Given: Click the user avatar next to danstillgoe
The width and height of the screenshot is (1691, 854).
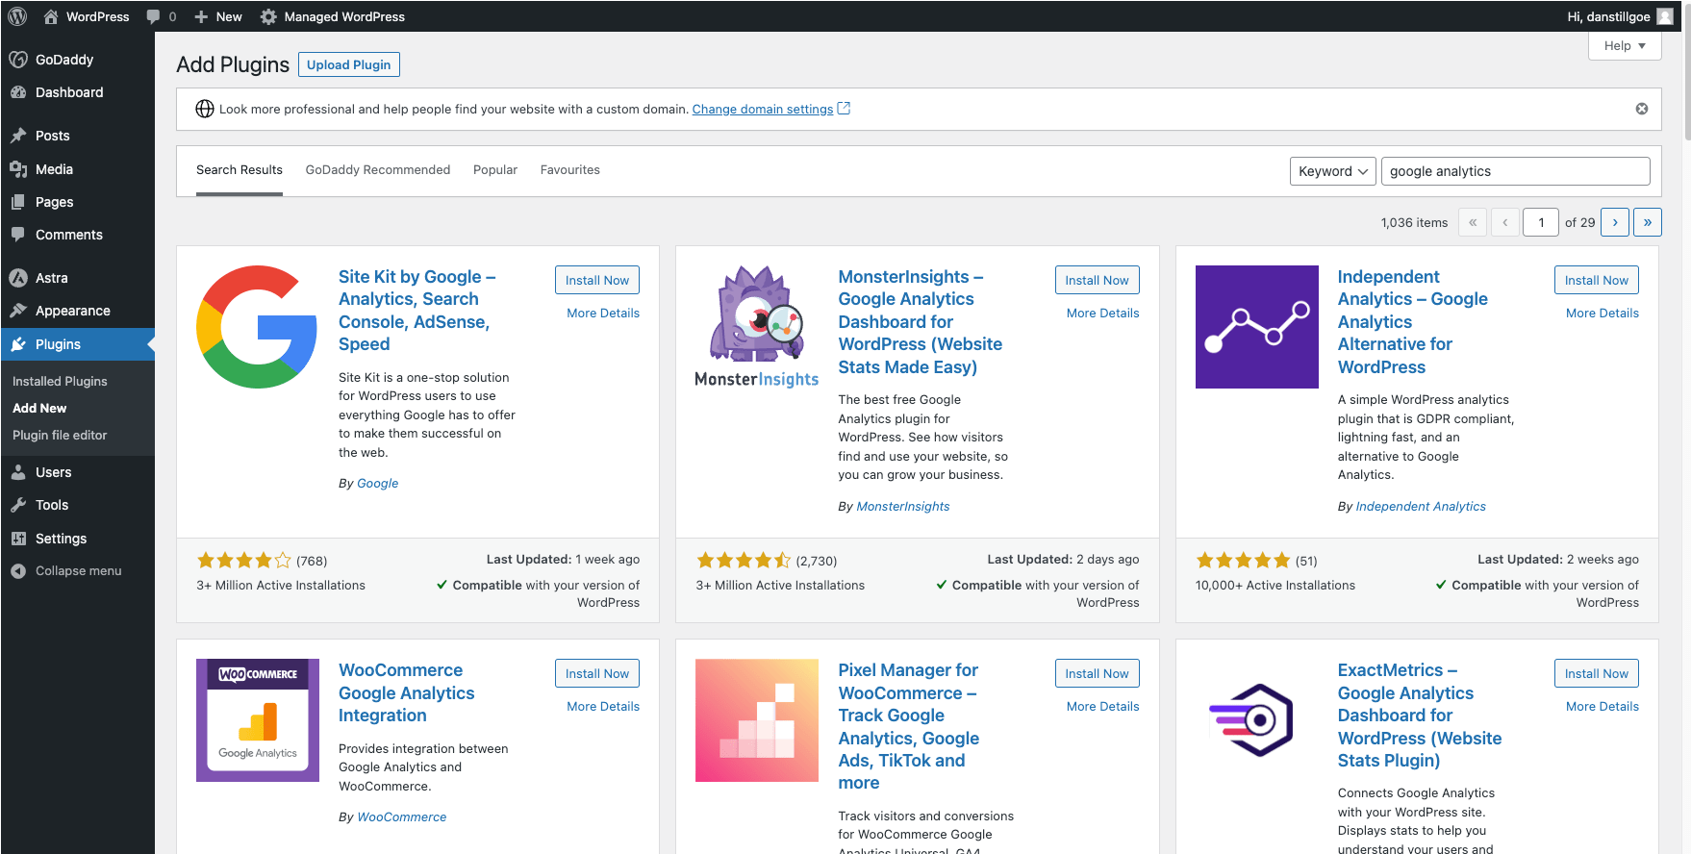Looking at the screenshot, I should pos(1664,16).
